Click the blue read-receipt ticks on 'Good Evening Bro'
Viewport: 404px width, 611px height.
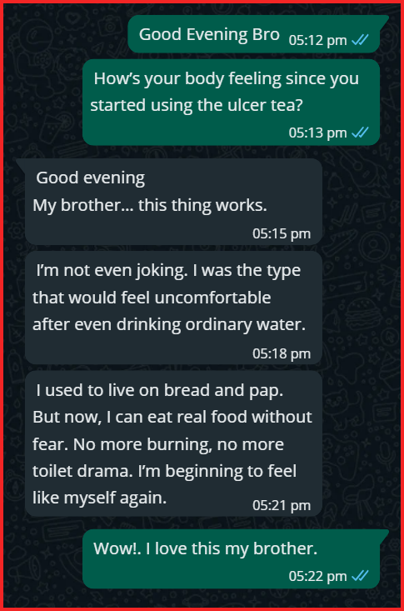360,40
